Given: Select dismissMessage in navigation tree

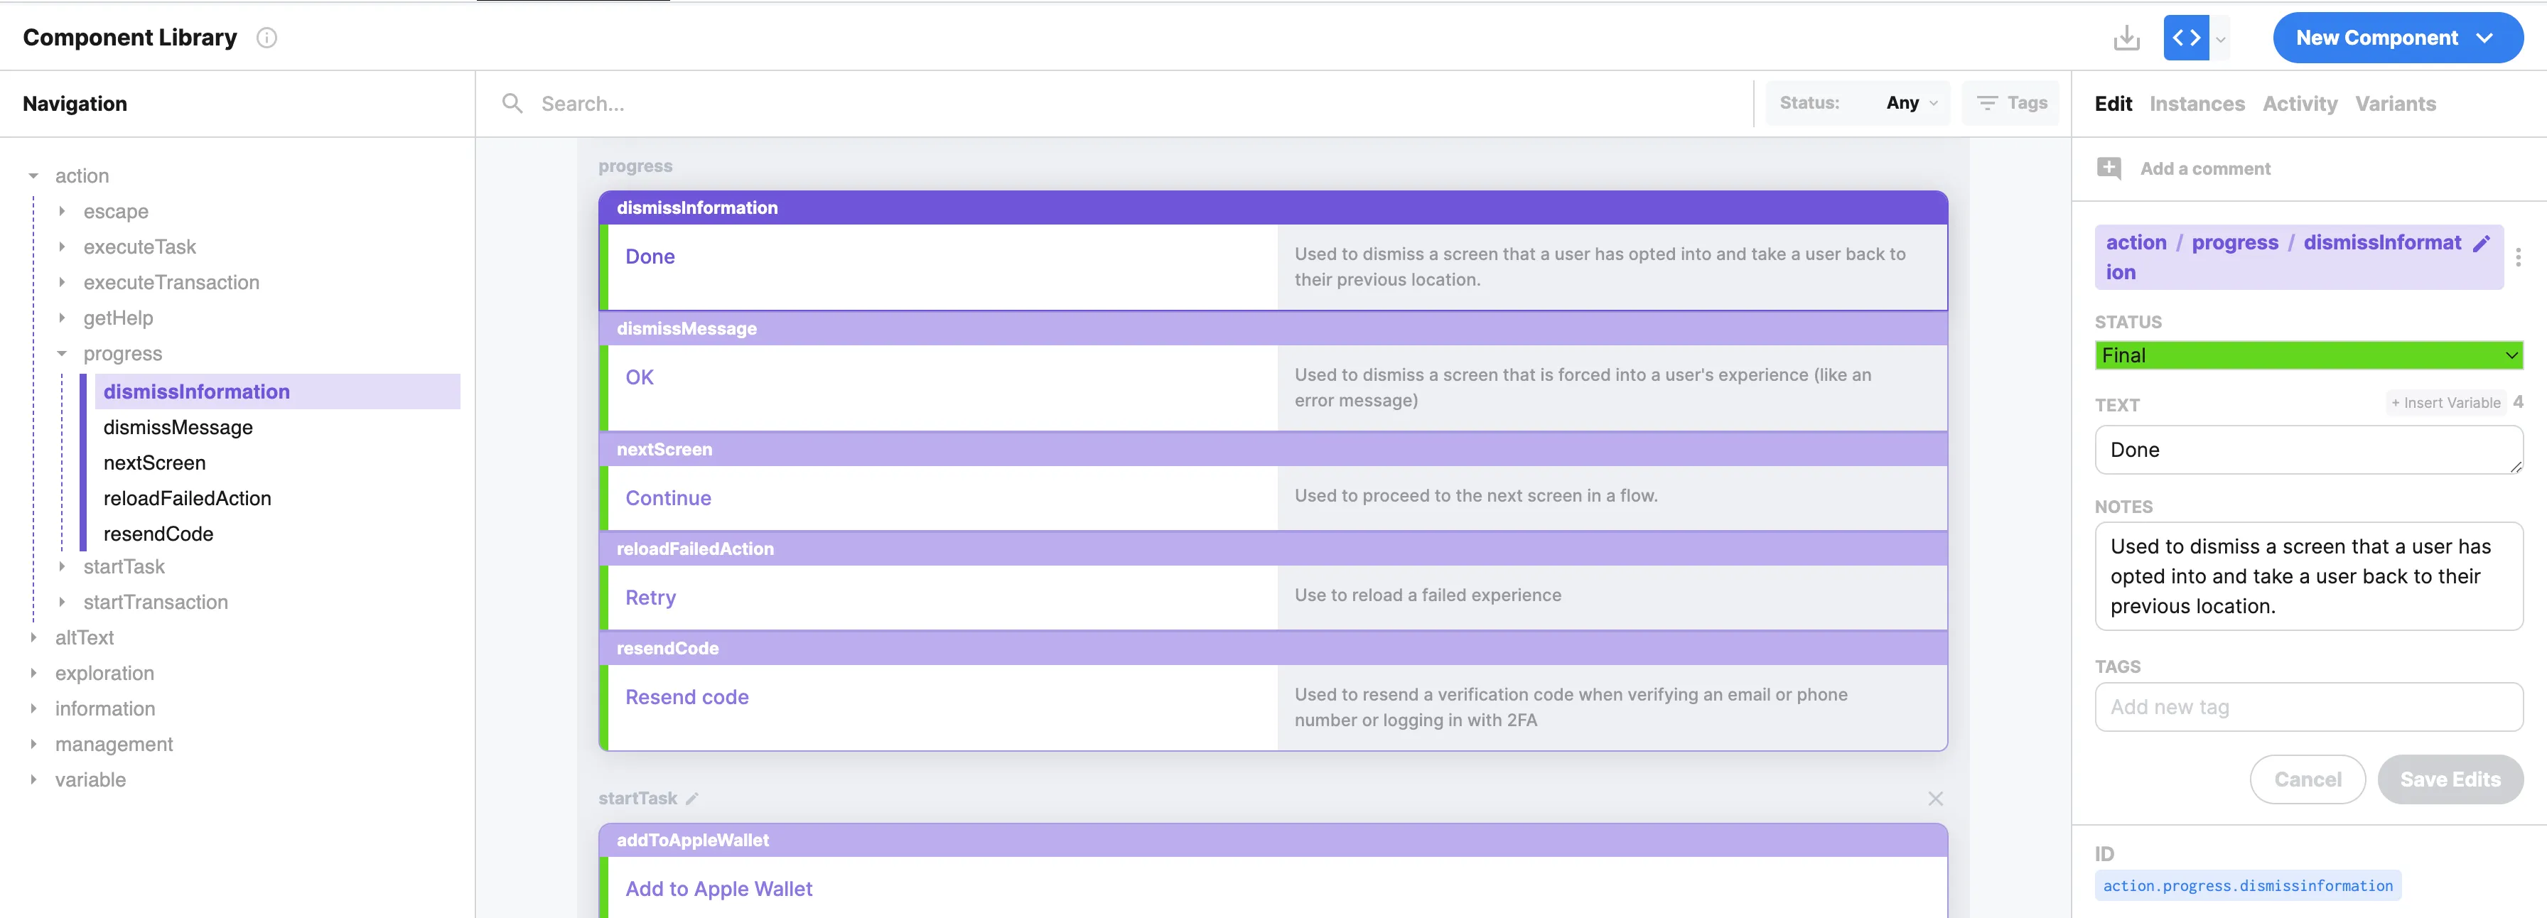Looking at the screenshot, I should click(178, 428).
